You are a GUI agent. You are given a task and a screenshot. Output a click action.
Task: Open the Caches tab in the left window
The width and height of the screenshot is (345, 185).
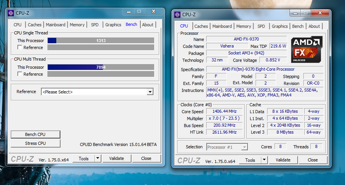pyautogui.click(x=35, y=25)
